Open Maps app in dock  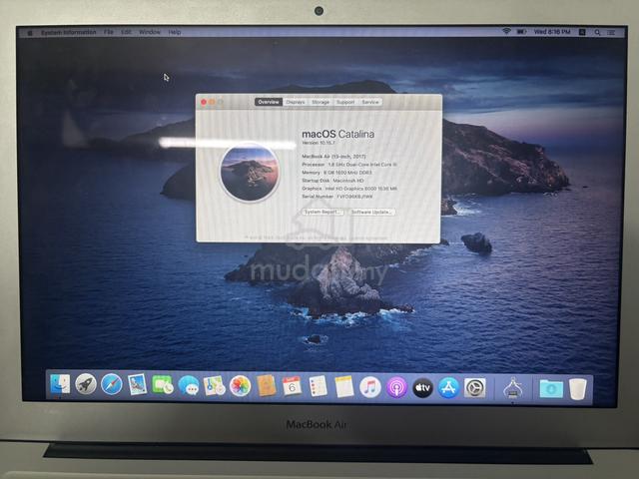[215, 386]
